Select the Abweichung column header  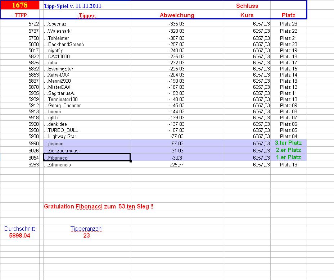[177, 15]
